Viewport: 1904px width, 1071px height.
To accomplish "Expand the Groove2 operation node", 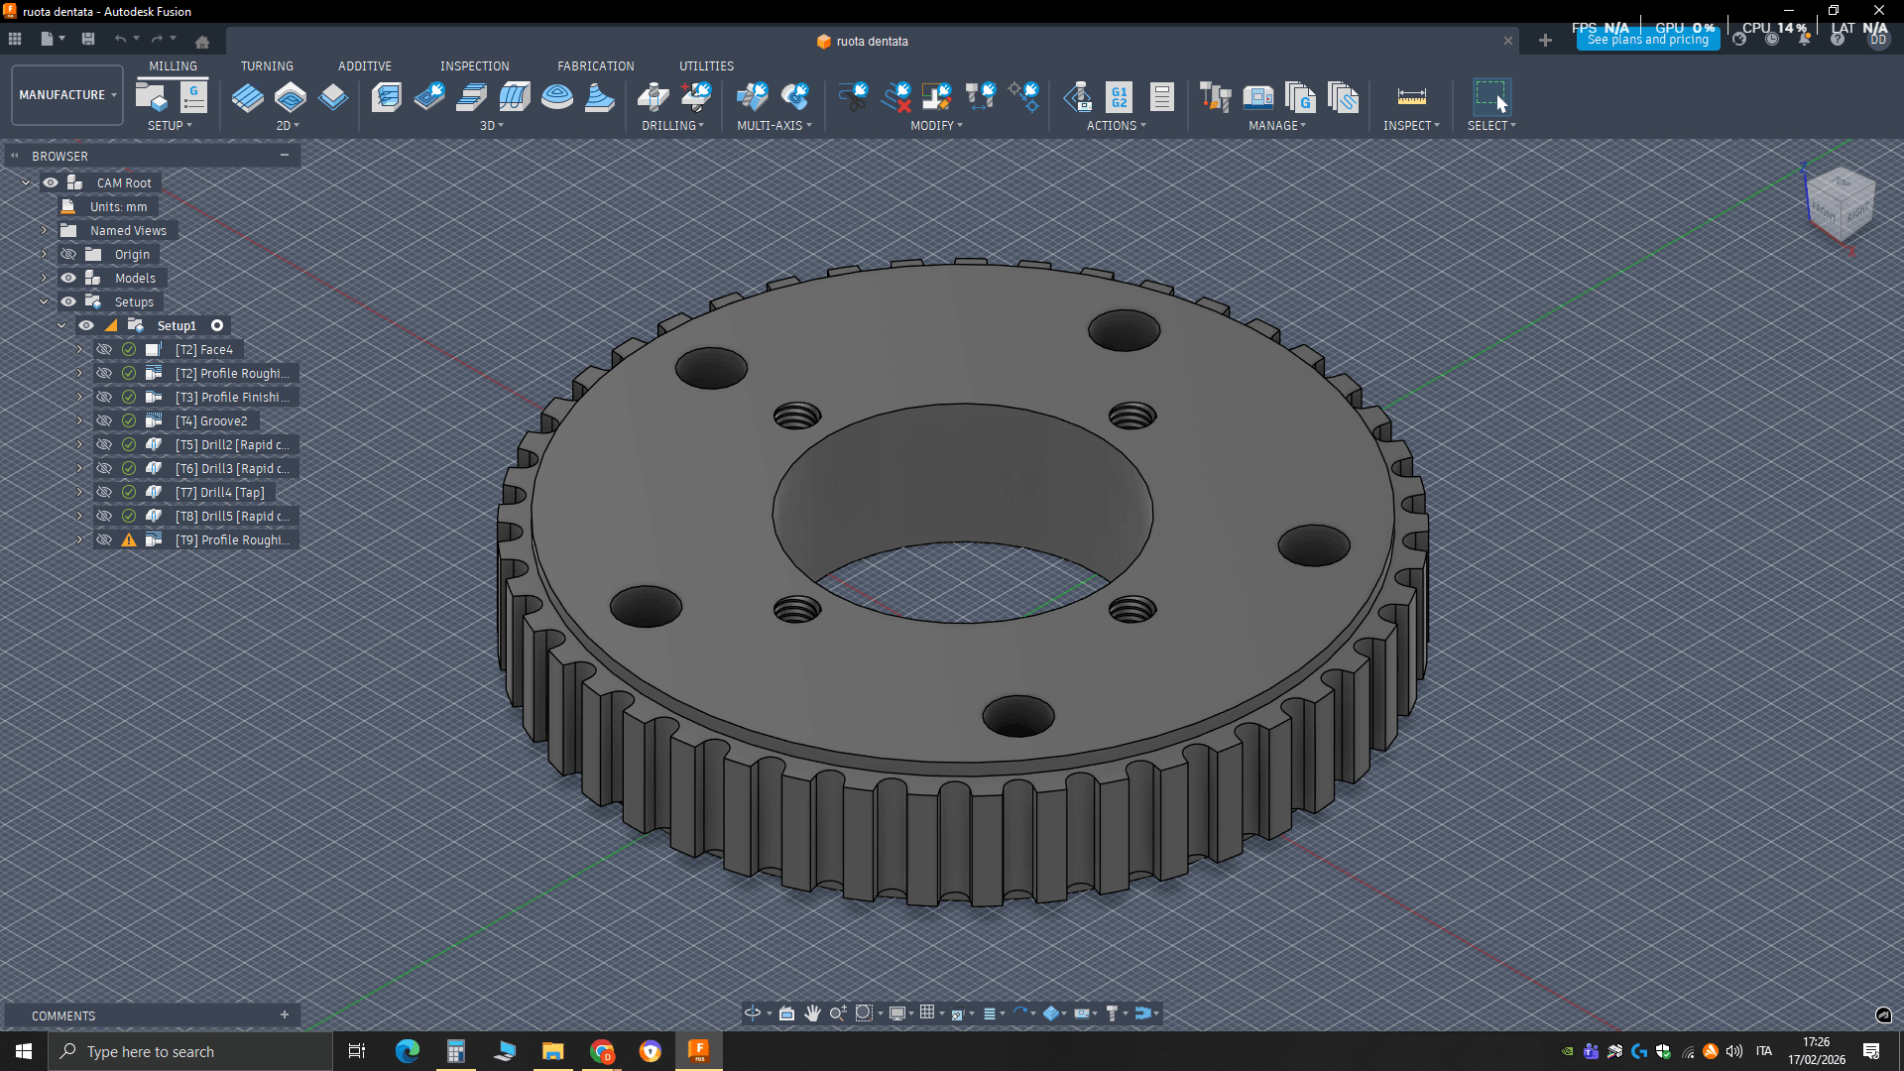I will tap(79, 421).
